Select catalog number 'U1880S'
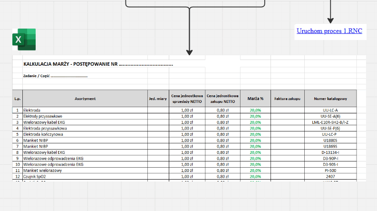Viewport: 377px width, 211px height. (330, 141)
